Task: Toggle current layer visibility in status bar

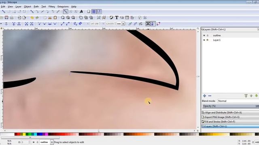Action: coord(34,142)
